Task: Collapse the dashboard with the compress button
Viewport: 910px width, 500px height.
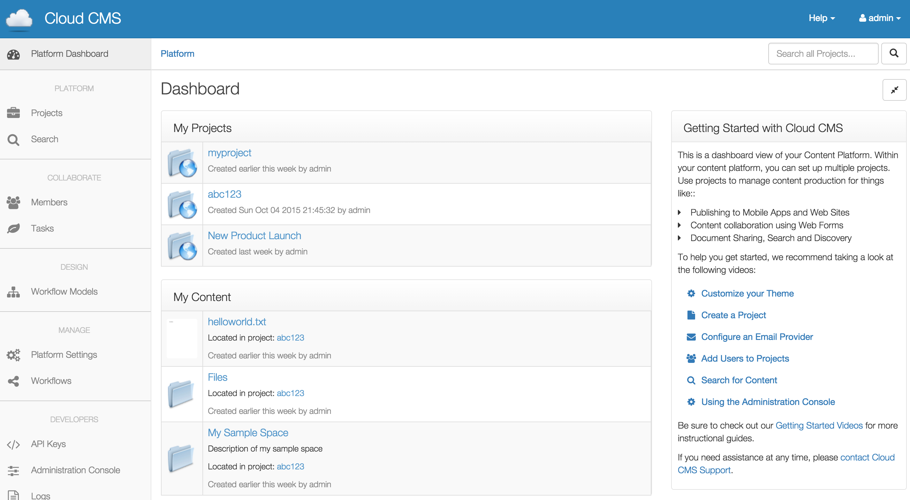Action: [894, 90]
